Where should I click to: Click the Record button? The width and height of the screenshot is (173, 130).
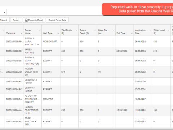(4, 20)
